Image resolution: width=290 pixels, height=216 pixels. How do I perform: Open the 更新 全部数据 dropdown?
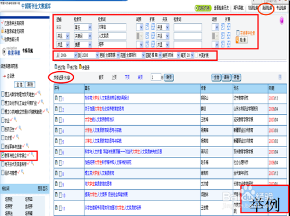coord(113,56)
